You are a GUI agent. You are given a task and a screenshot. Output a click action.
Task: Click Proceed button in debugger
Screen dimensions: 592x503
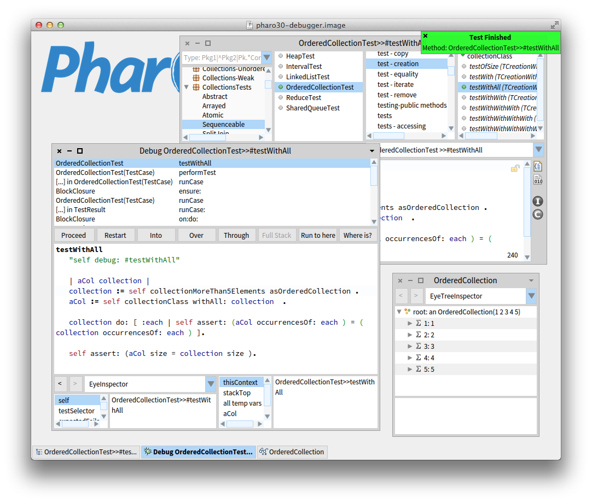pos(74,236)
